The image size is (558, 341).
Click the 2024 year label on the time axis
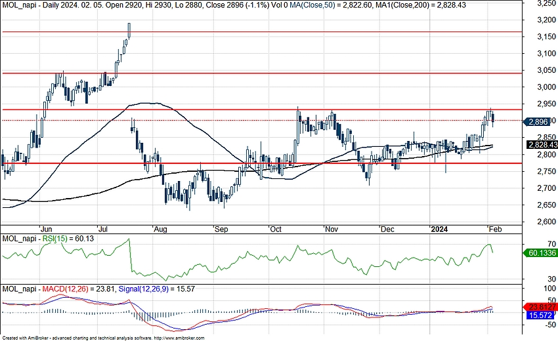coord(439,230)
